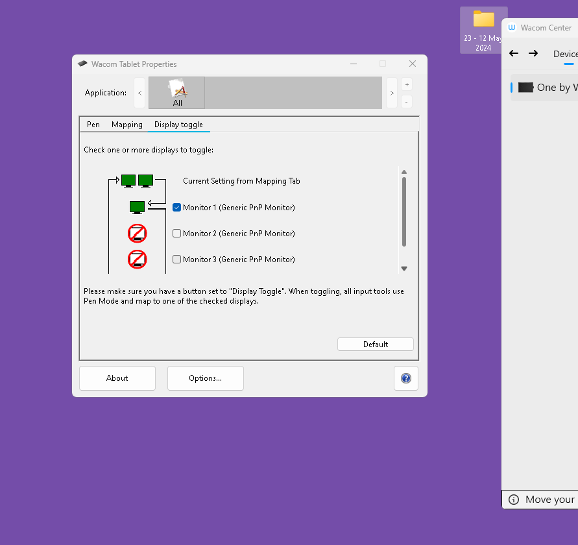Open the Options... dialog
578x545 pixels.
pyautogui.click(x=206, y=378)
